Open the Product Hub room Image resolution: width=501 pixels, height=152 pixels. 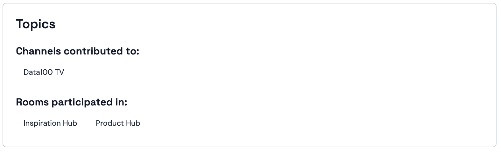click(x=118, y=123)
